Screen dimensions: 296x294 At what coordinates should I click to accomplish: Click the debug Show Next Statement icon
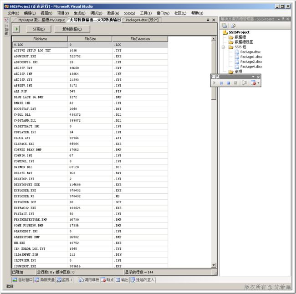coord(244,83)
